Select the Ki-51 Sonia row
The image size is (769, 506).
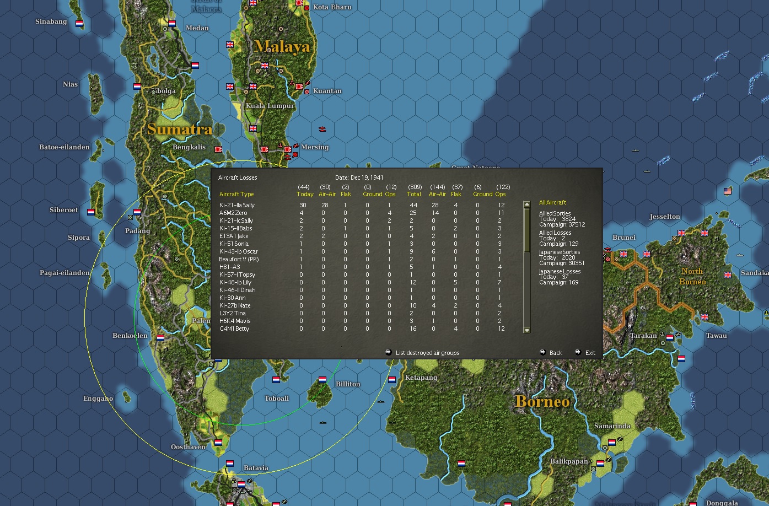pyautogui.click(x=362, y=244)
